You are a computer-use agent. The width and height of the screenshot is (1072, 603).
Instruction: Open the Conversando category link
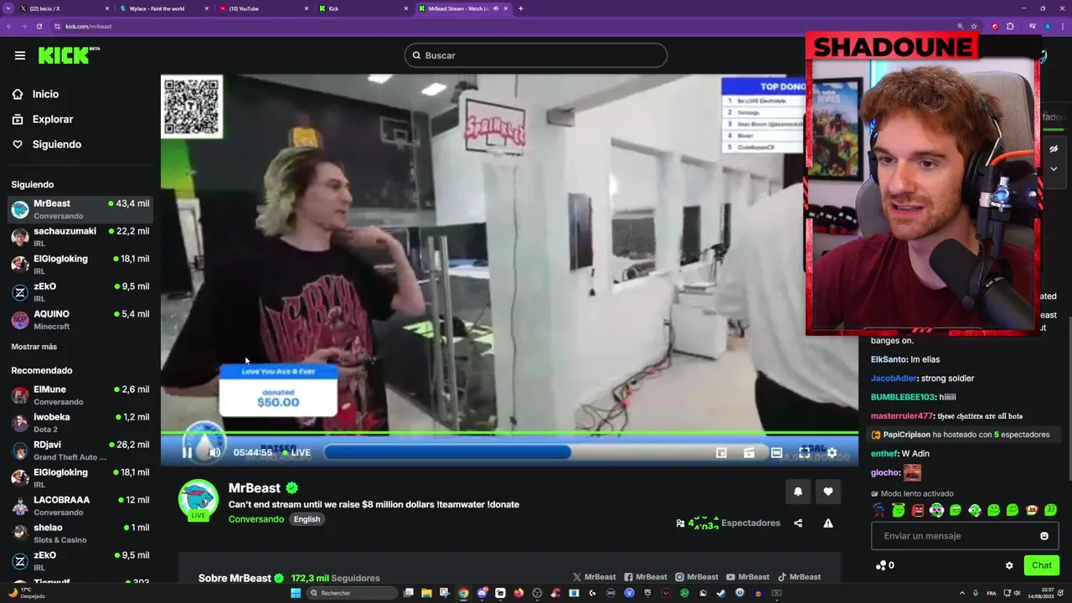point(256,519)
